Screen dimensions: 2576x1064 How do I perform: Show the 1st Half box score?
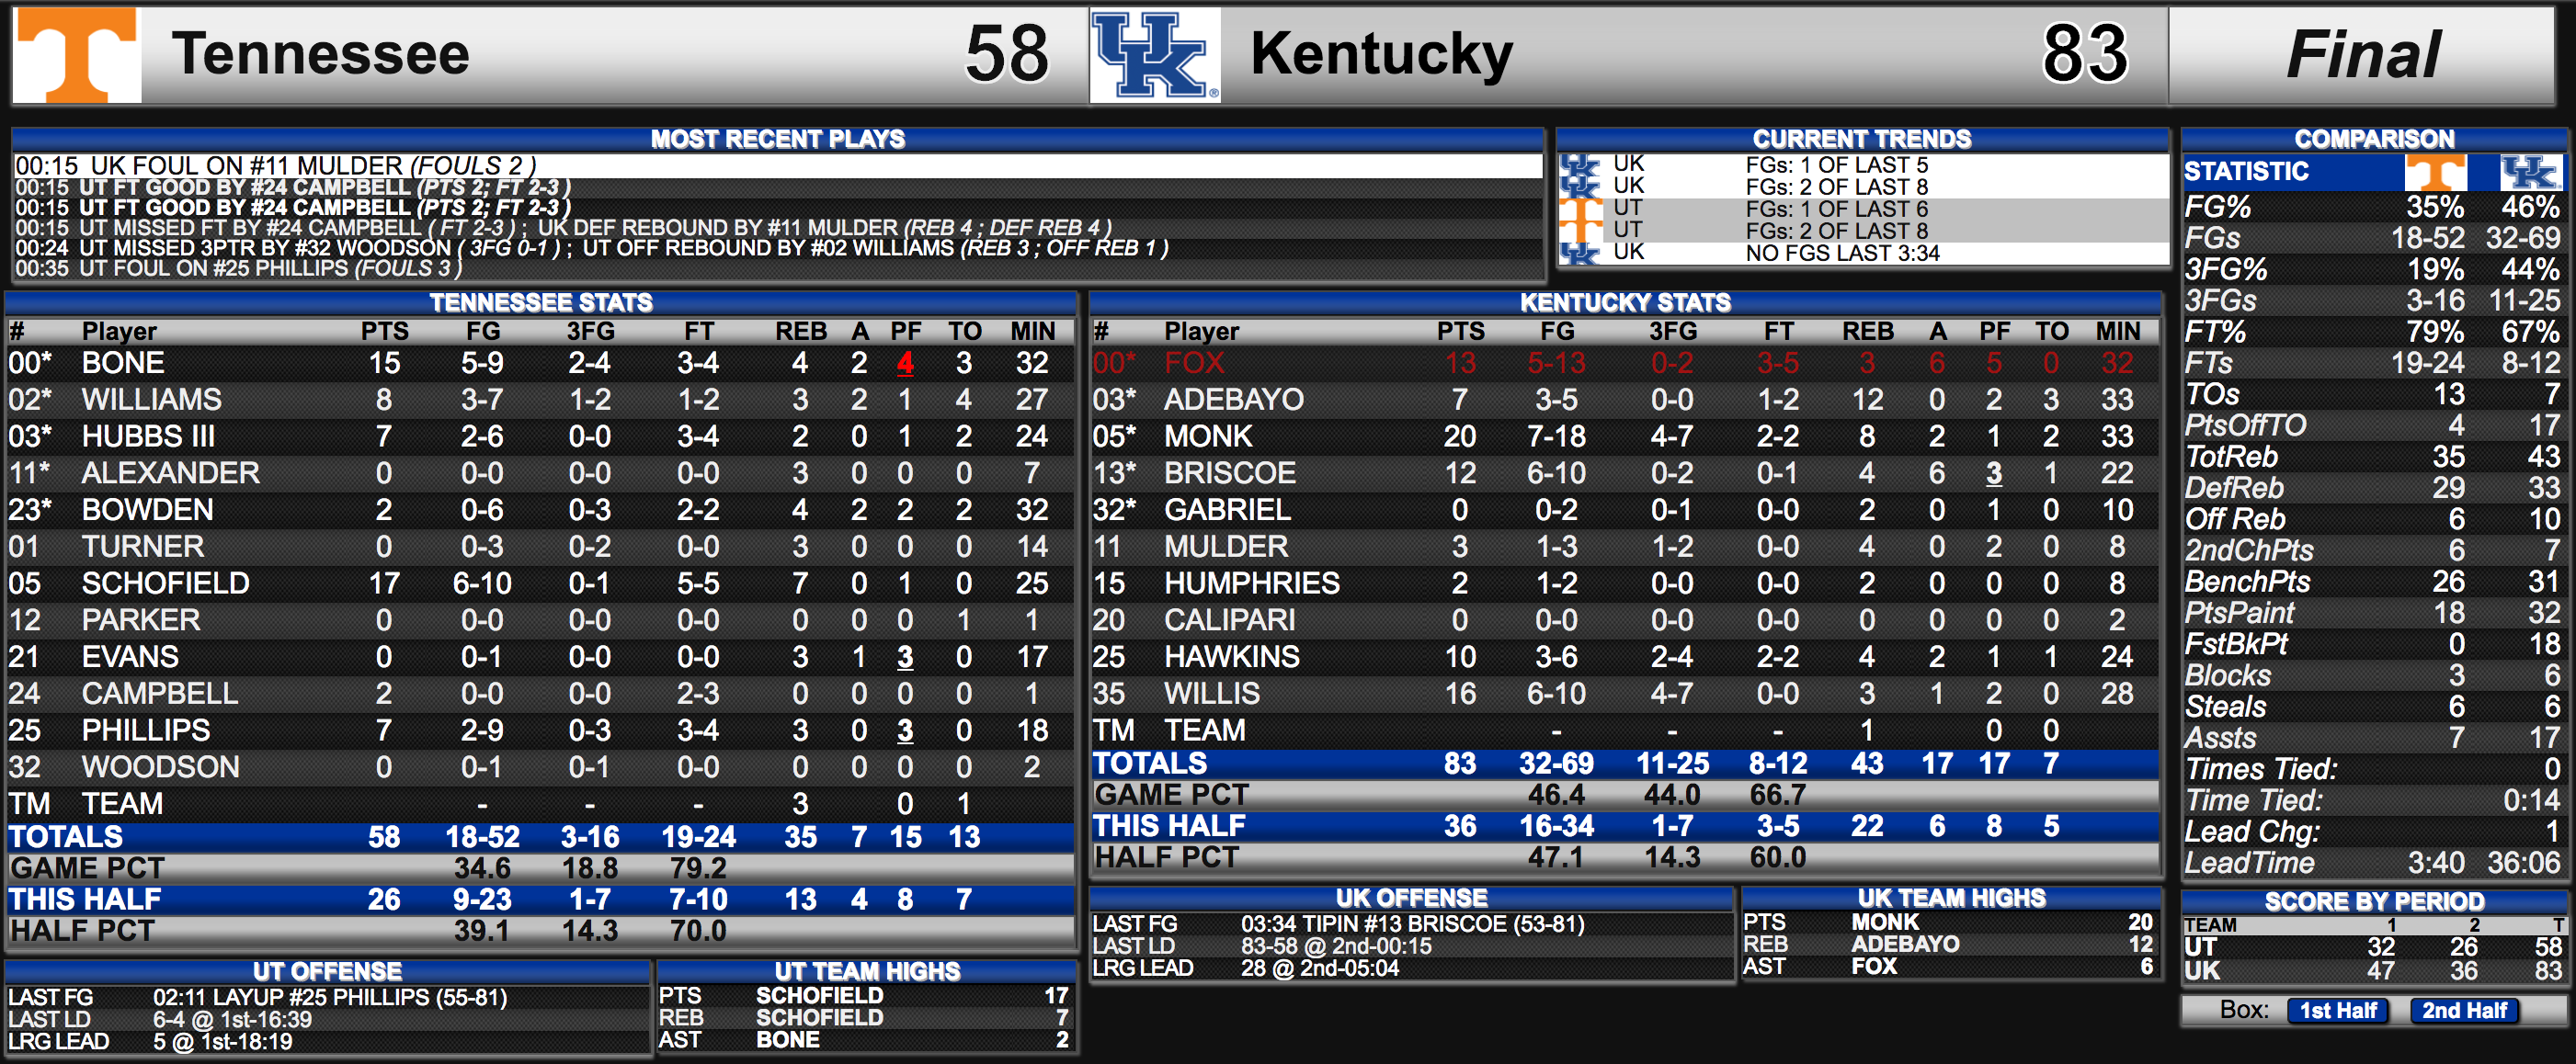(x=2338, y=1010)
